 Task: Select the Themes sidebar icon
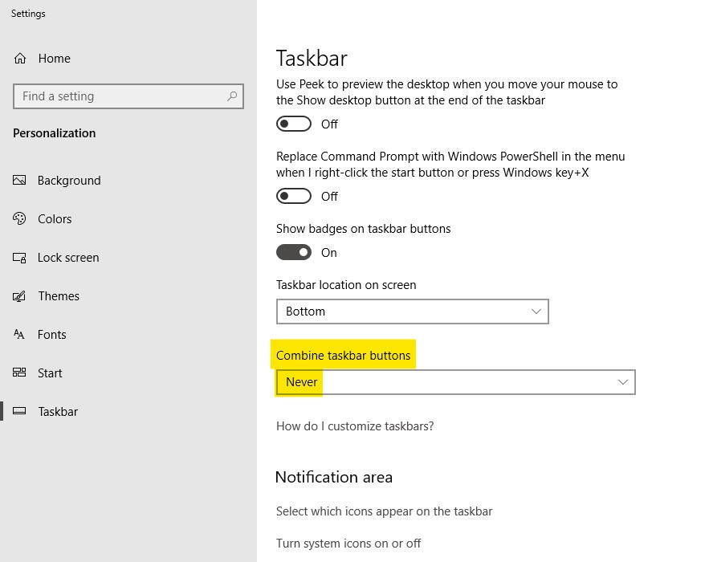tap(20, 296)
